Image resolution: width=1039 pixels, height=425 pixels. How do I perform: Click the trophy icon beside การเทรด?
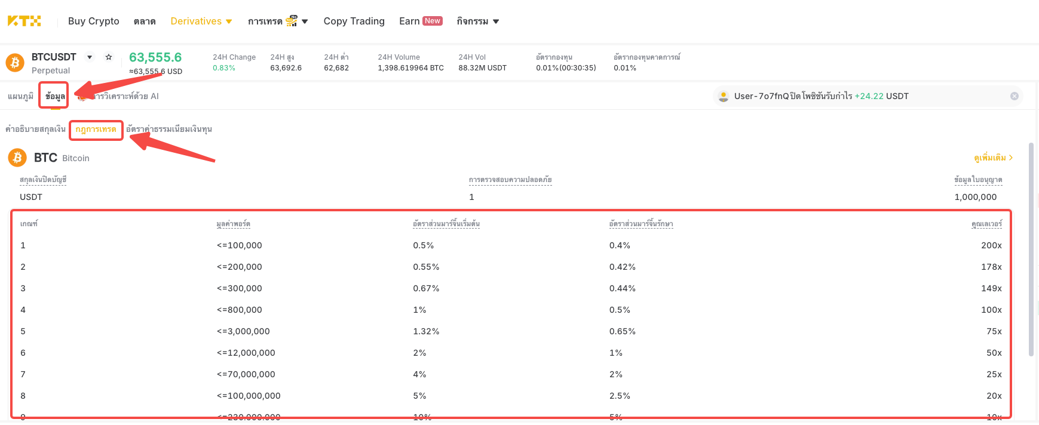pyautogui.click(x=291, y=21)
